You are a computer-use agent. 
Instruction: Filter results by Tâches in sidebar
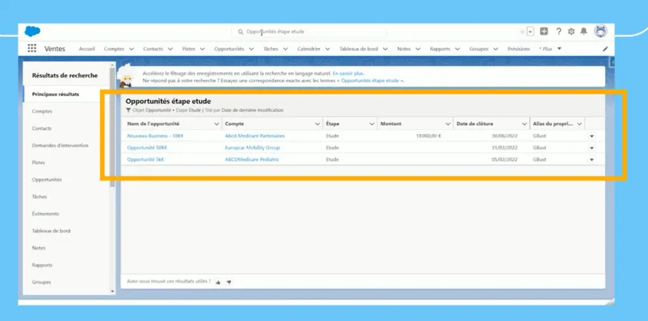pos(40,197)
